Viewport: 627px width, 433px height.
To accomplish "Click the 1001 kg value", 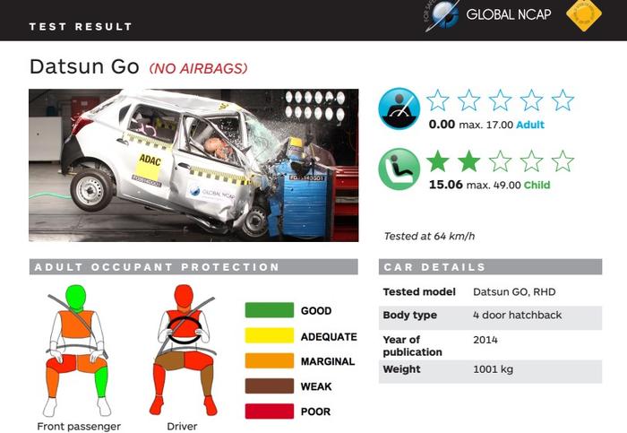I will (493, 369).
